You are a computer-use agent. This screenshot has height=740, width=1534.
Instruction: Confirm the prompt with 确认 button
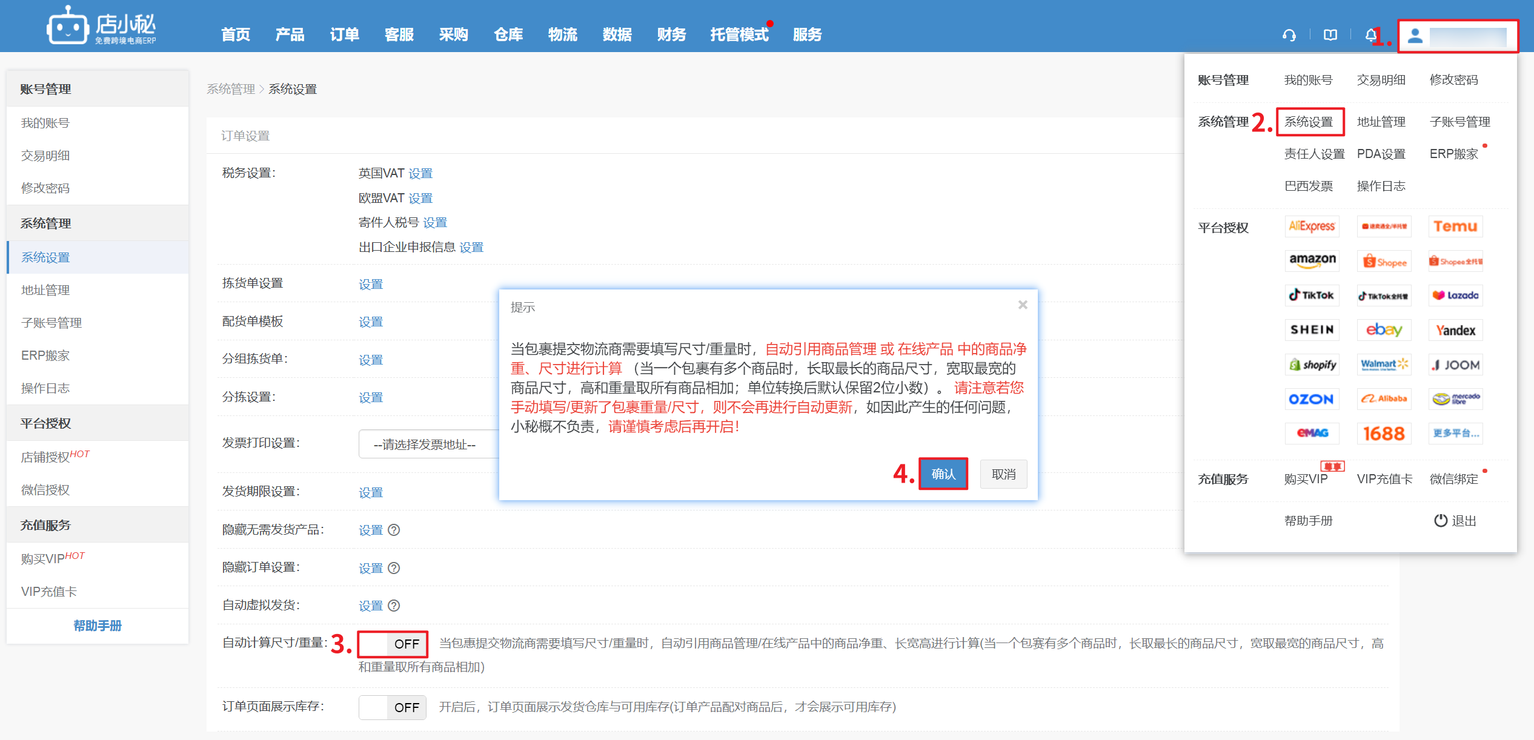pyautogui.click(x=943, y=474)
